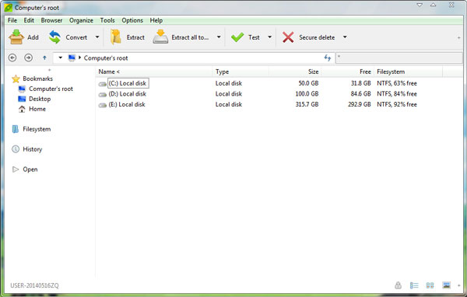This screenshot has width=467, height=297.
Task: Click the two-column view icon in status bar
Action: (x=430, y=285)
